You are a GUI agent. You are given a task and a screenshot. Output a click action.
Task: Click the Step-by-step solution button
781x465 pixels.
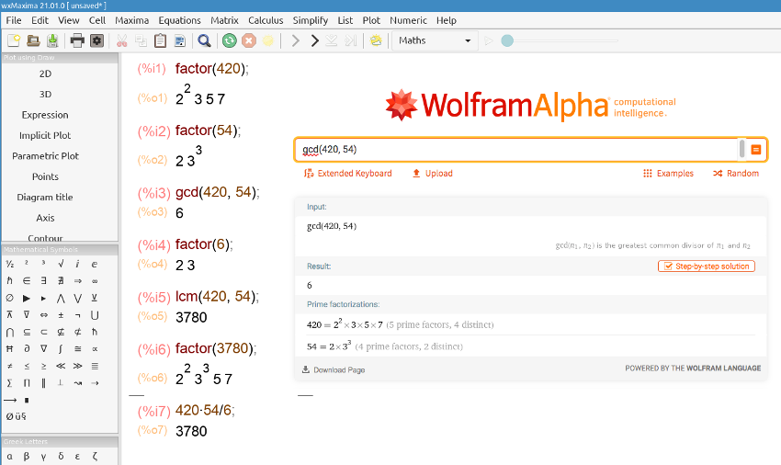(707, 267)
